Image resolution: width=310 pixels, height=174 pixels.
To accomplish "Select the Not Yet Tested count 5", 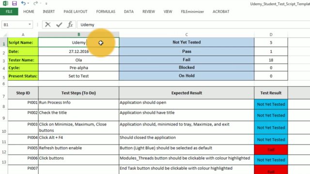I will [x=271, y=43].
